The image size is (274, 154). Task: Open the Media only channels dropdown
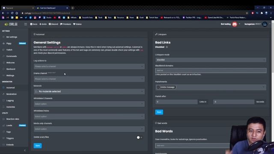click(89, 129)
